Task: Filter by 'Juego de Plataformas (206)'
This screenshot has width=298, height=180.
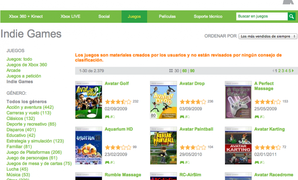Action: [34, 152]
